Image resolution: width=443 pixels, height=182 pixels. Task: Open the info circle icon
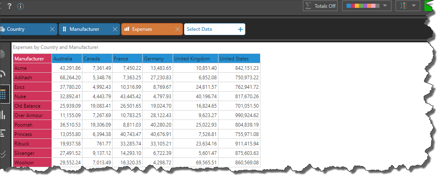[21, 6]
